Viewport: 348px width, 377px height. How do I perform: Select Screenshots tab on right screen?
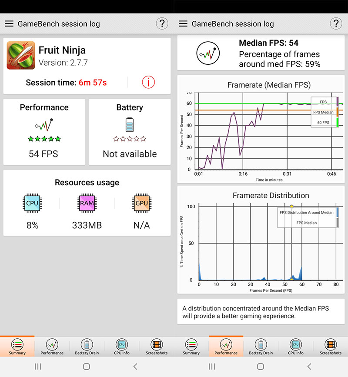(x=331, y=346)
